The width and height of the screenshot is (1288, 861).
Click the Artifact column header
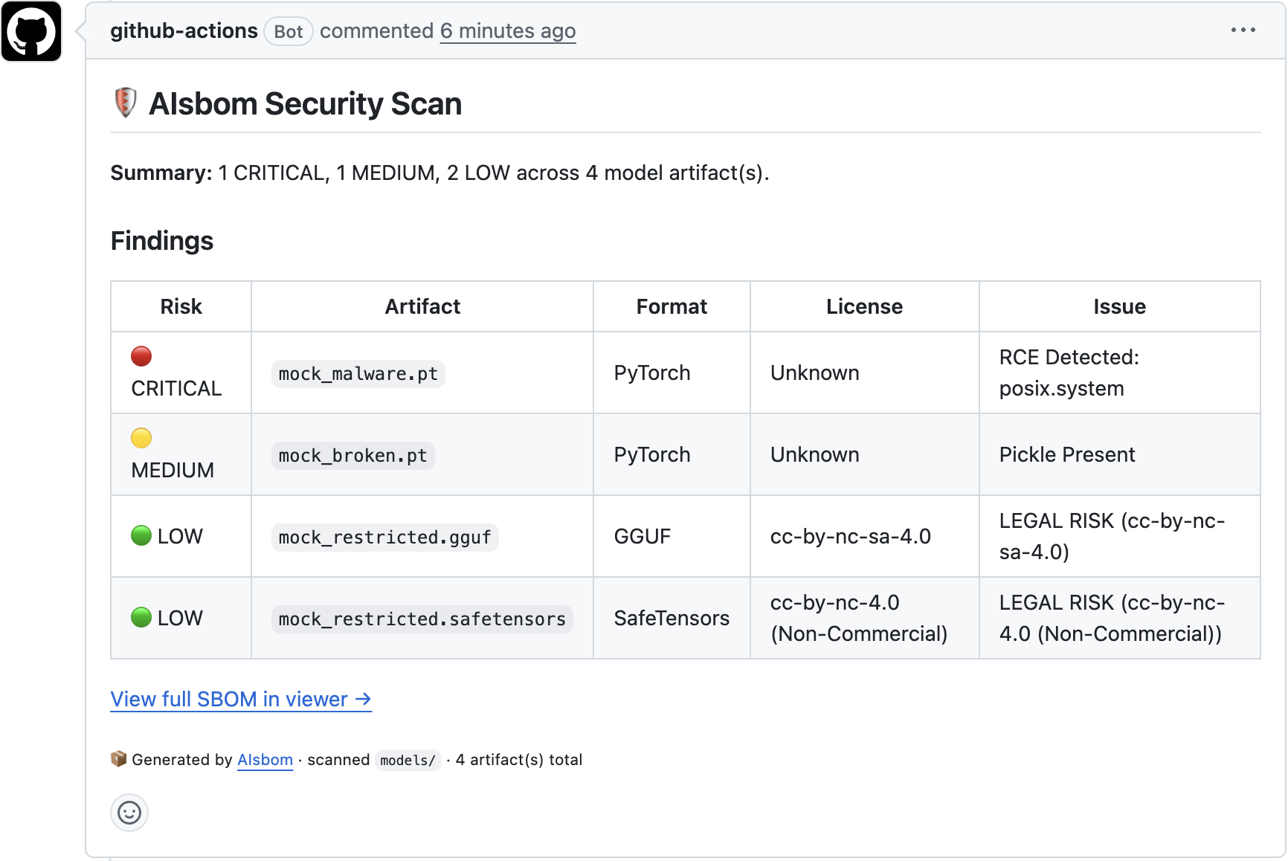[422, 306]
